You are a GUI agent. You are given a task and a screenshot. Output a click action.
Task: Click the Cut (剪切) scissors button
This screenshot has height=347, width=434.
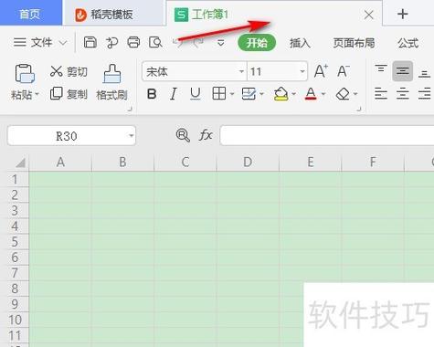(69, 71)
